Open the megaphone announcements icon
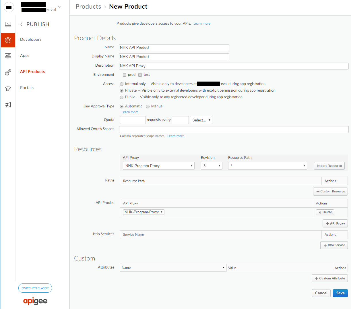Screen dimensions: 351x309 click(8, 105)
